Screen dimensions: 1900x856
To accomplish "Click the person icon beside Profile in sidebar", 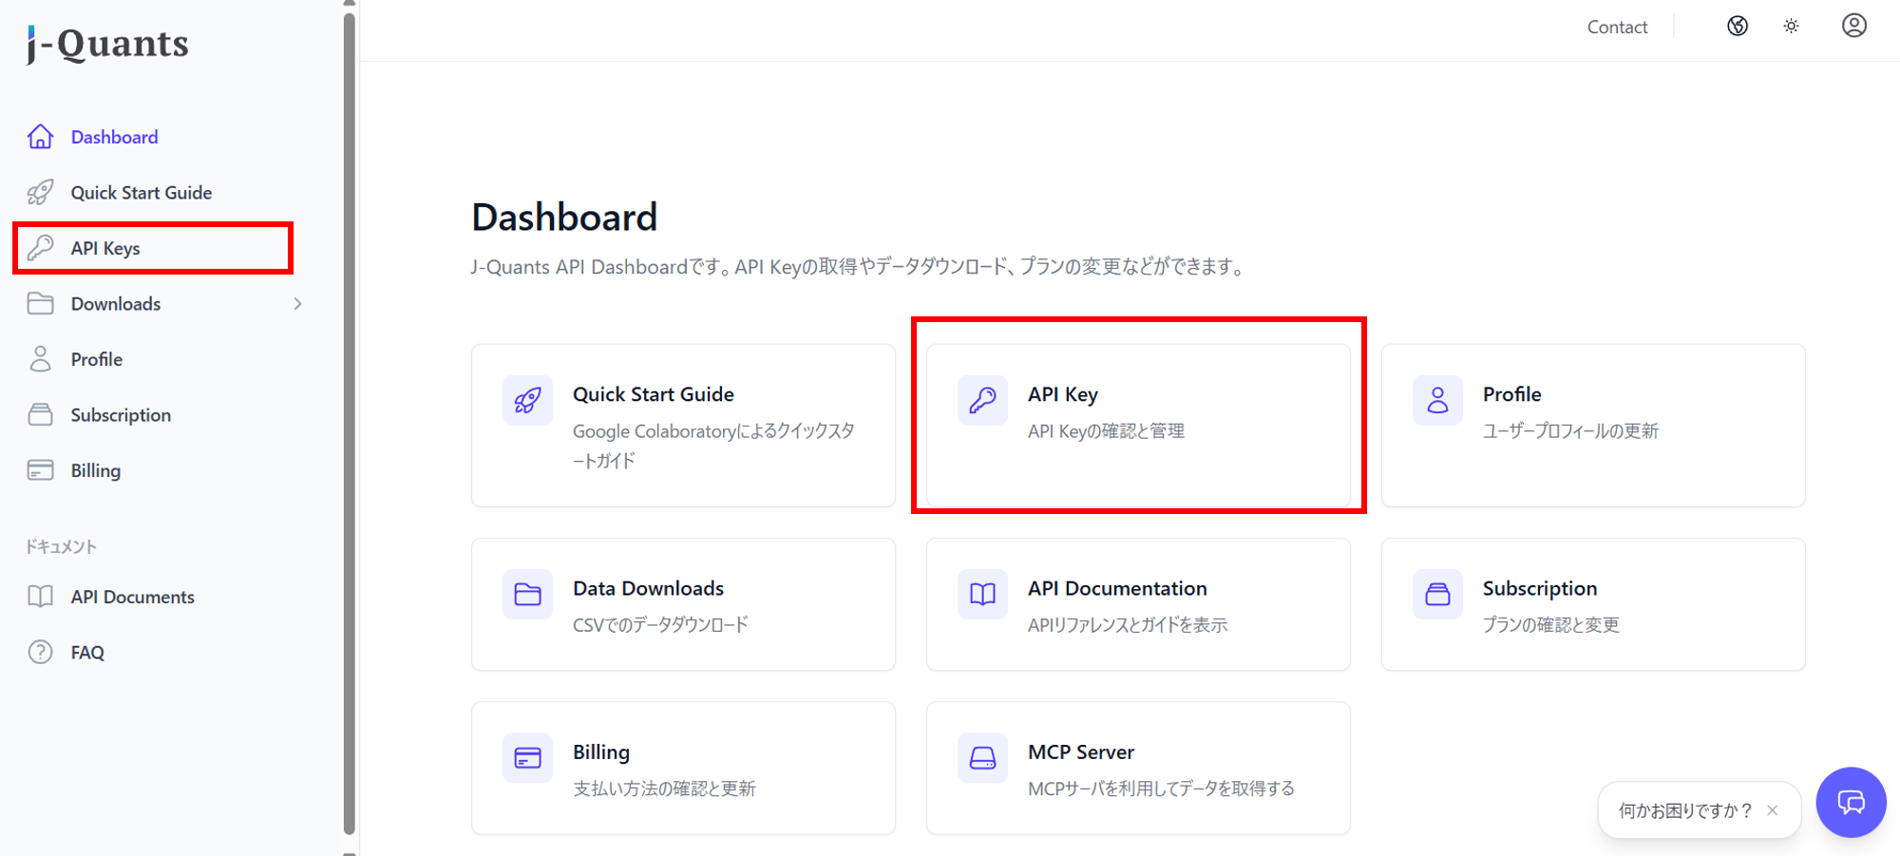I will [x=40, y=359].
